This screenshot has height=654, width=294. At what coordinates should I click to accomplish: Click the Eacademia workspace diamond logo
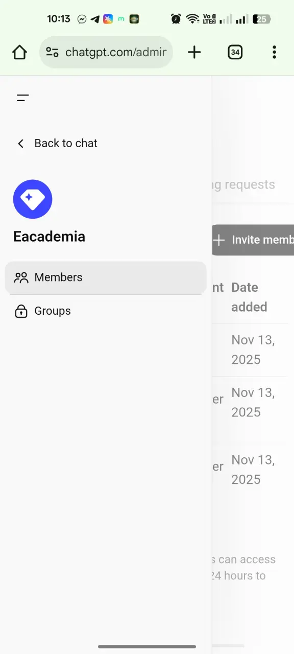(33, 199)
